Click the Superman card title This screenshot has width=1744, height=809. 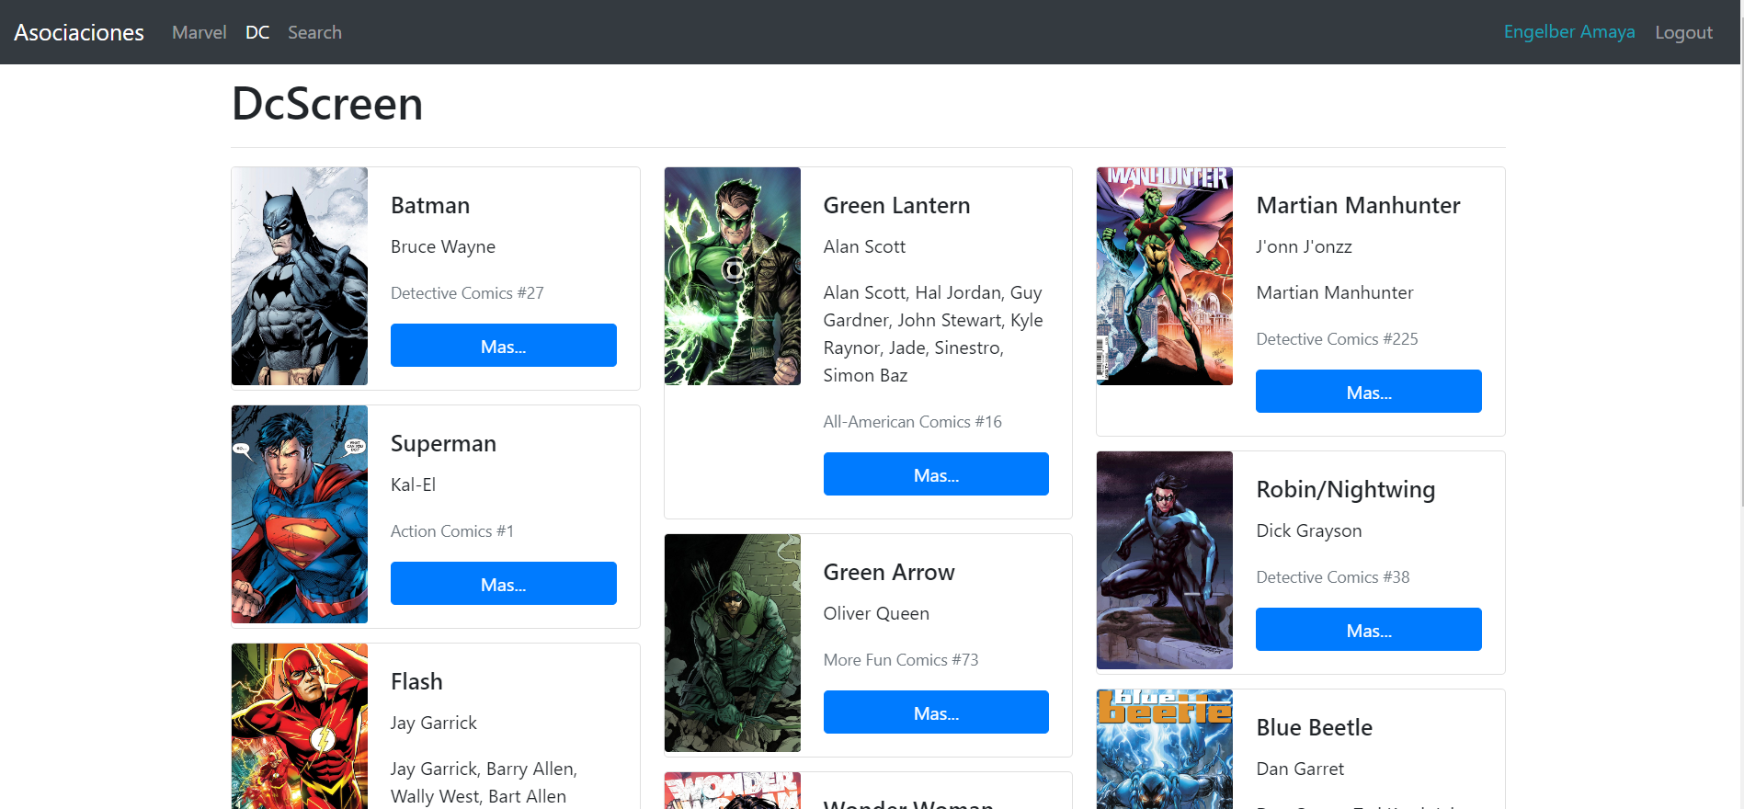pyautogui.click(x=443, y=443)
